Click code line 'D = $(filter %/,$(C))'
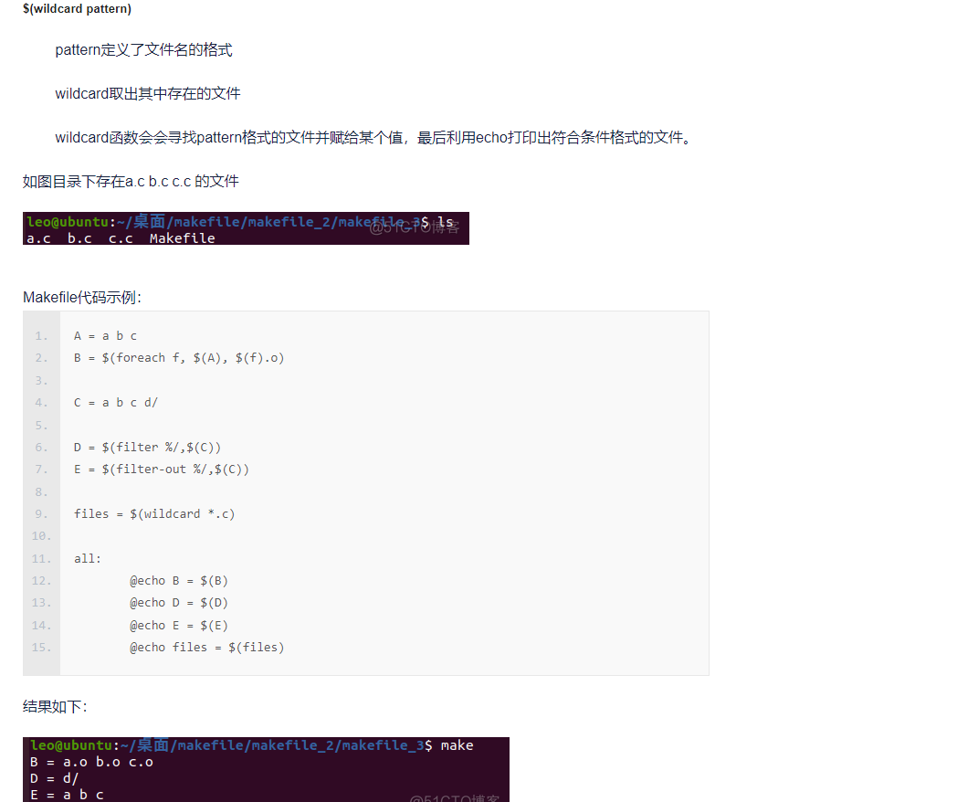Viewport: 957px width, 802px height. [147, 448]
